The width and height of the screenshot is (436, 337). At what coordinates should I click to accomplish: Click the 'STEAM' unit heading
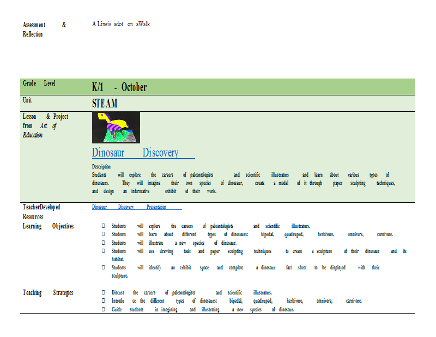click(105, 103)
